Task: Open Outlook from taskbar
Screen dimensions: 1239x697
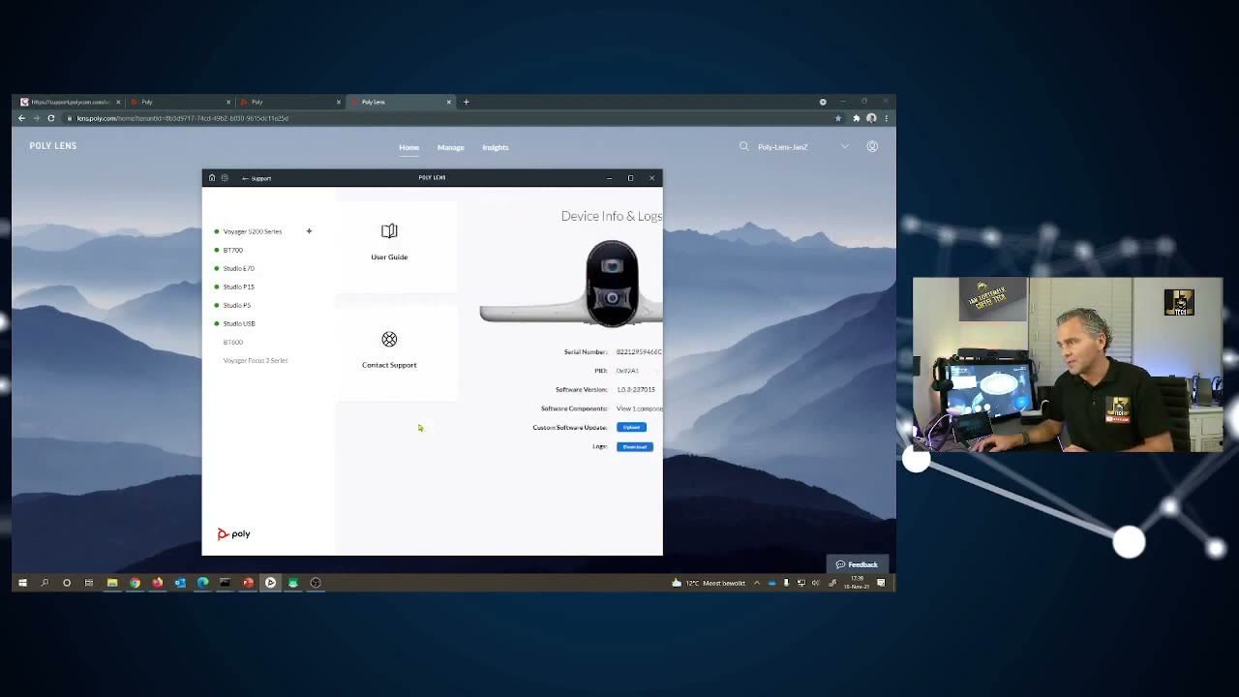Action: click(180, 583)
